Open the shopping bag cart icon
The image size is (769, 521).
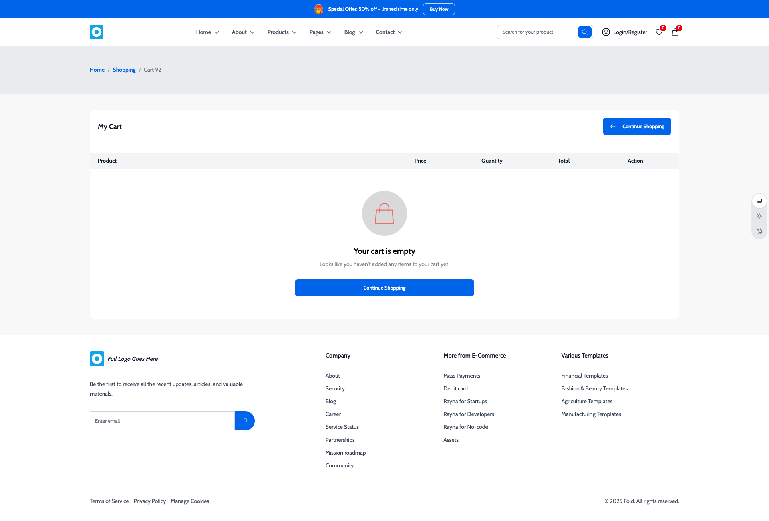[675, 32]
